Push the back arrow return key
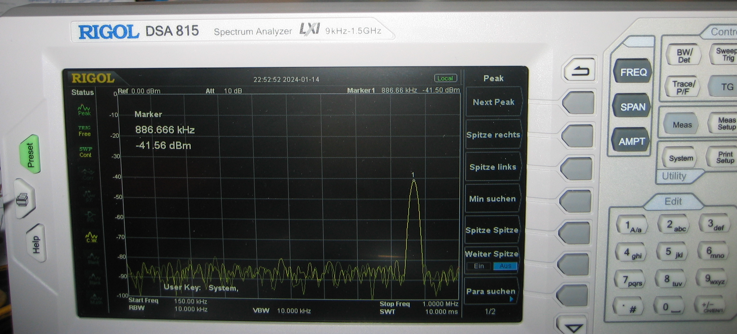The image size is (737, 334). [580, 70]
